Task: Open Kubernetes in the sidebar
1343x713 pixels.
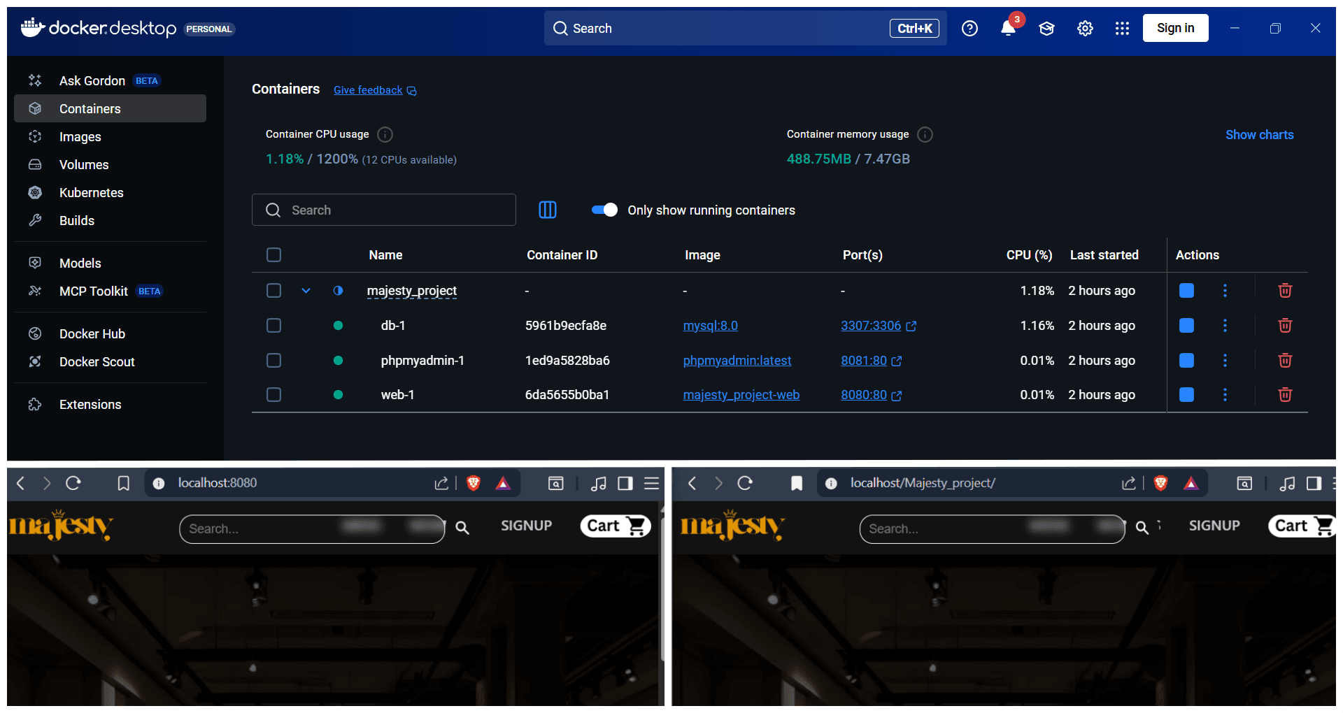Action: pyautogui.click(x=110, y=193)
